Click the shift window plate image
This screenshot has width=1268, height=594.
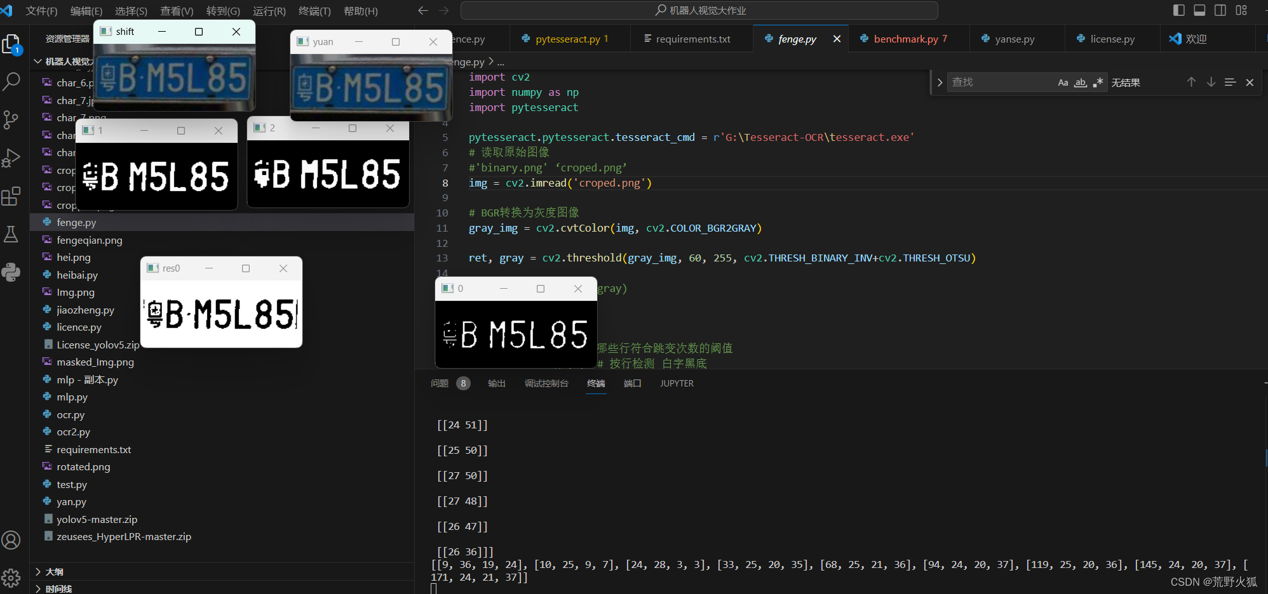pyautogui.click(x=175, y=77)
